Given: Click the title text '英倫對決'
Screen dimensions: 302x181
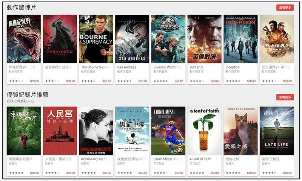Looking at the screenshot, I should [x=196, y=67].
